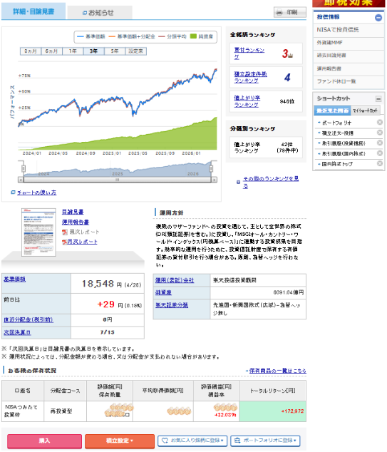Screen dimensions: 387x452
Task: Remove the 取引履歴(投資信託) shortcut with its X icon
Action: 380,143
